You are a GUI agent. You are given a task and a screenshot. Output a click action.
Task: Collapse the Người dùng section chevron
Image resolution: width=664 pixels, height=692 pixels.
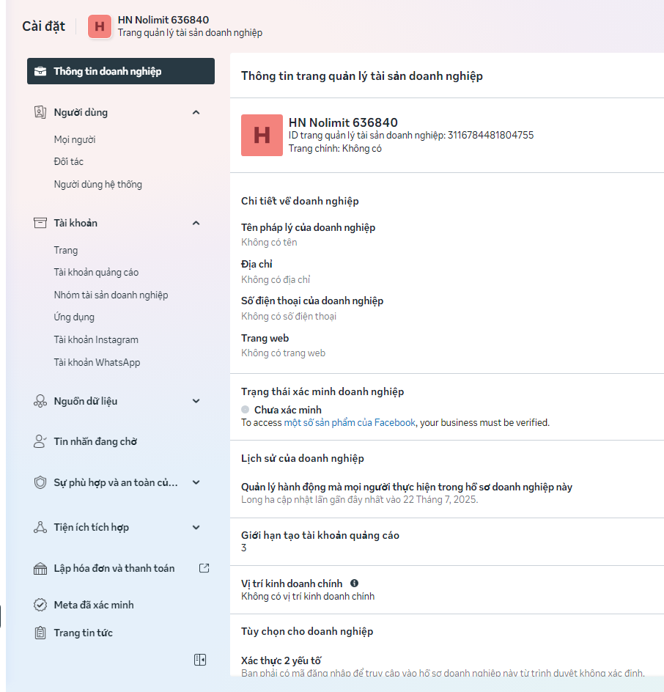[x=196, y=112]
